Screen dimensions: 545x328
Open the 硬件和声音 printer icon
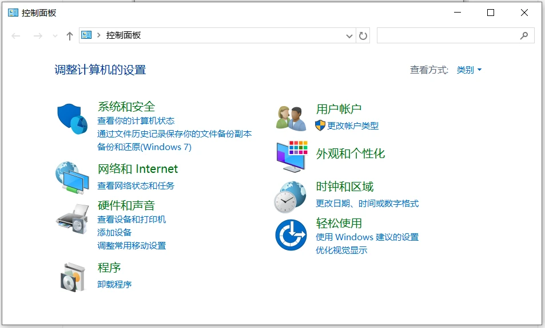click(x=72, y=219)
